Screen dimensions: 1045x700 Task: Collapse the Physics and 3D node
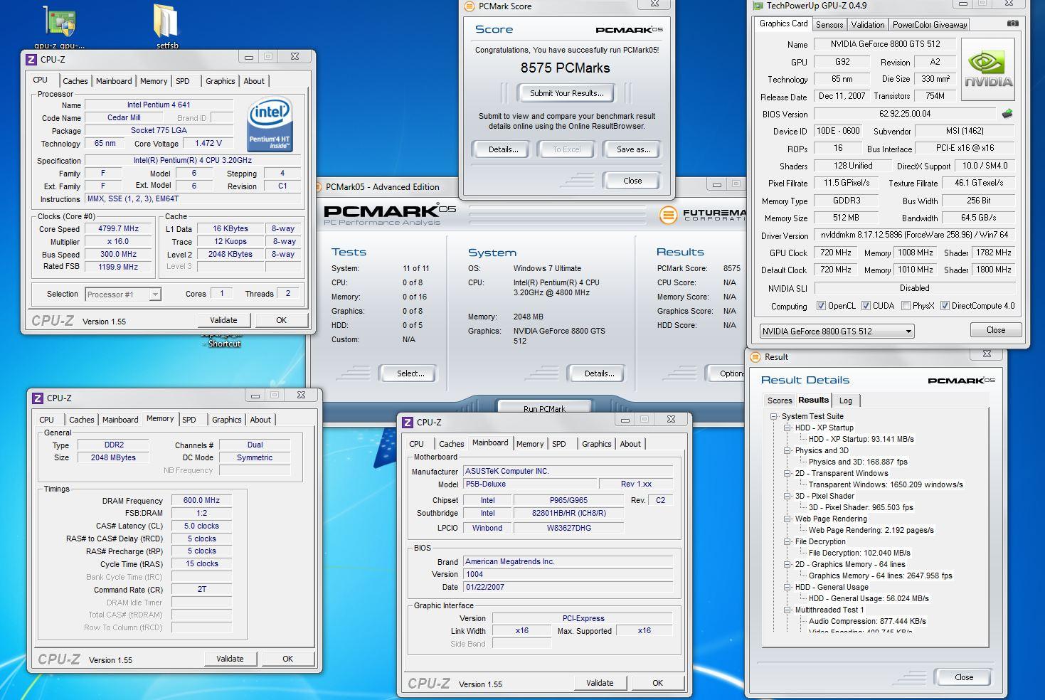[787, 450]
